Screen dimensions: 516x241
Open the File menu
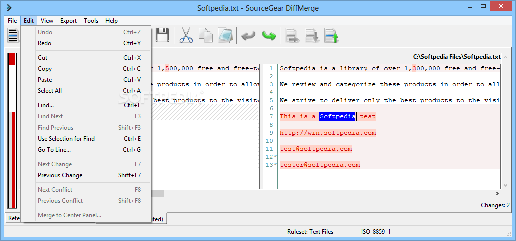[12, 21]
